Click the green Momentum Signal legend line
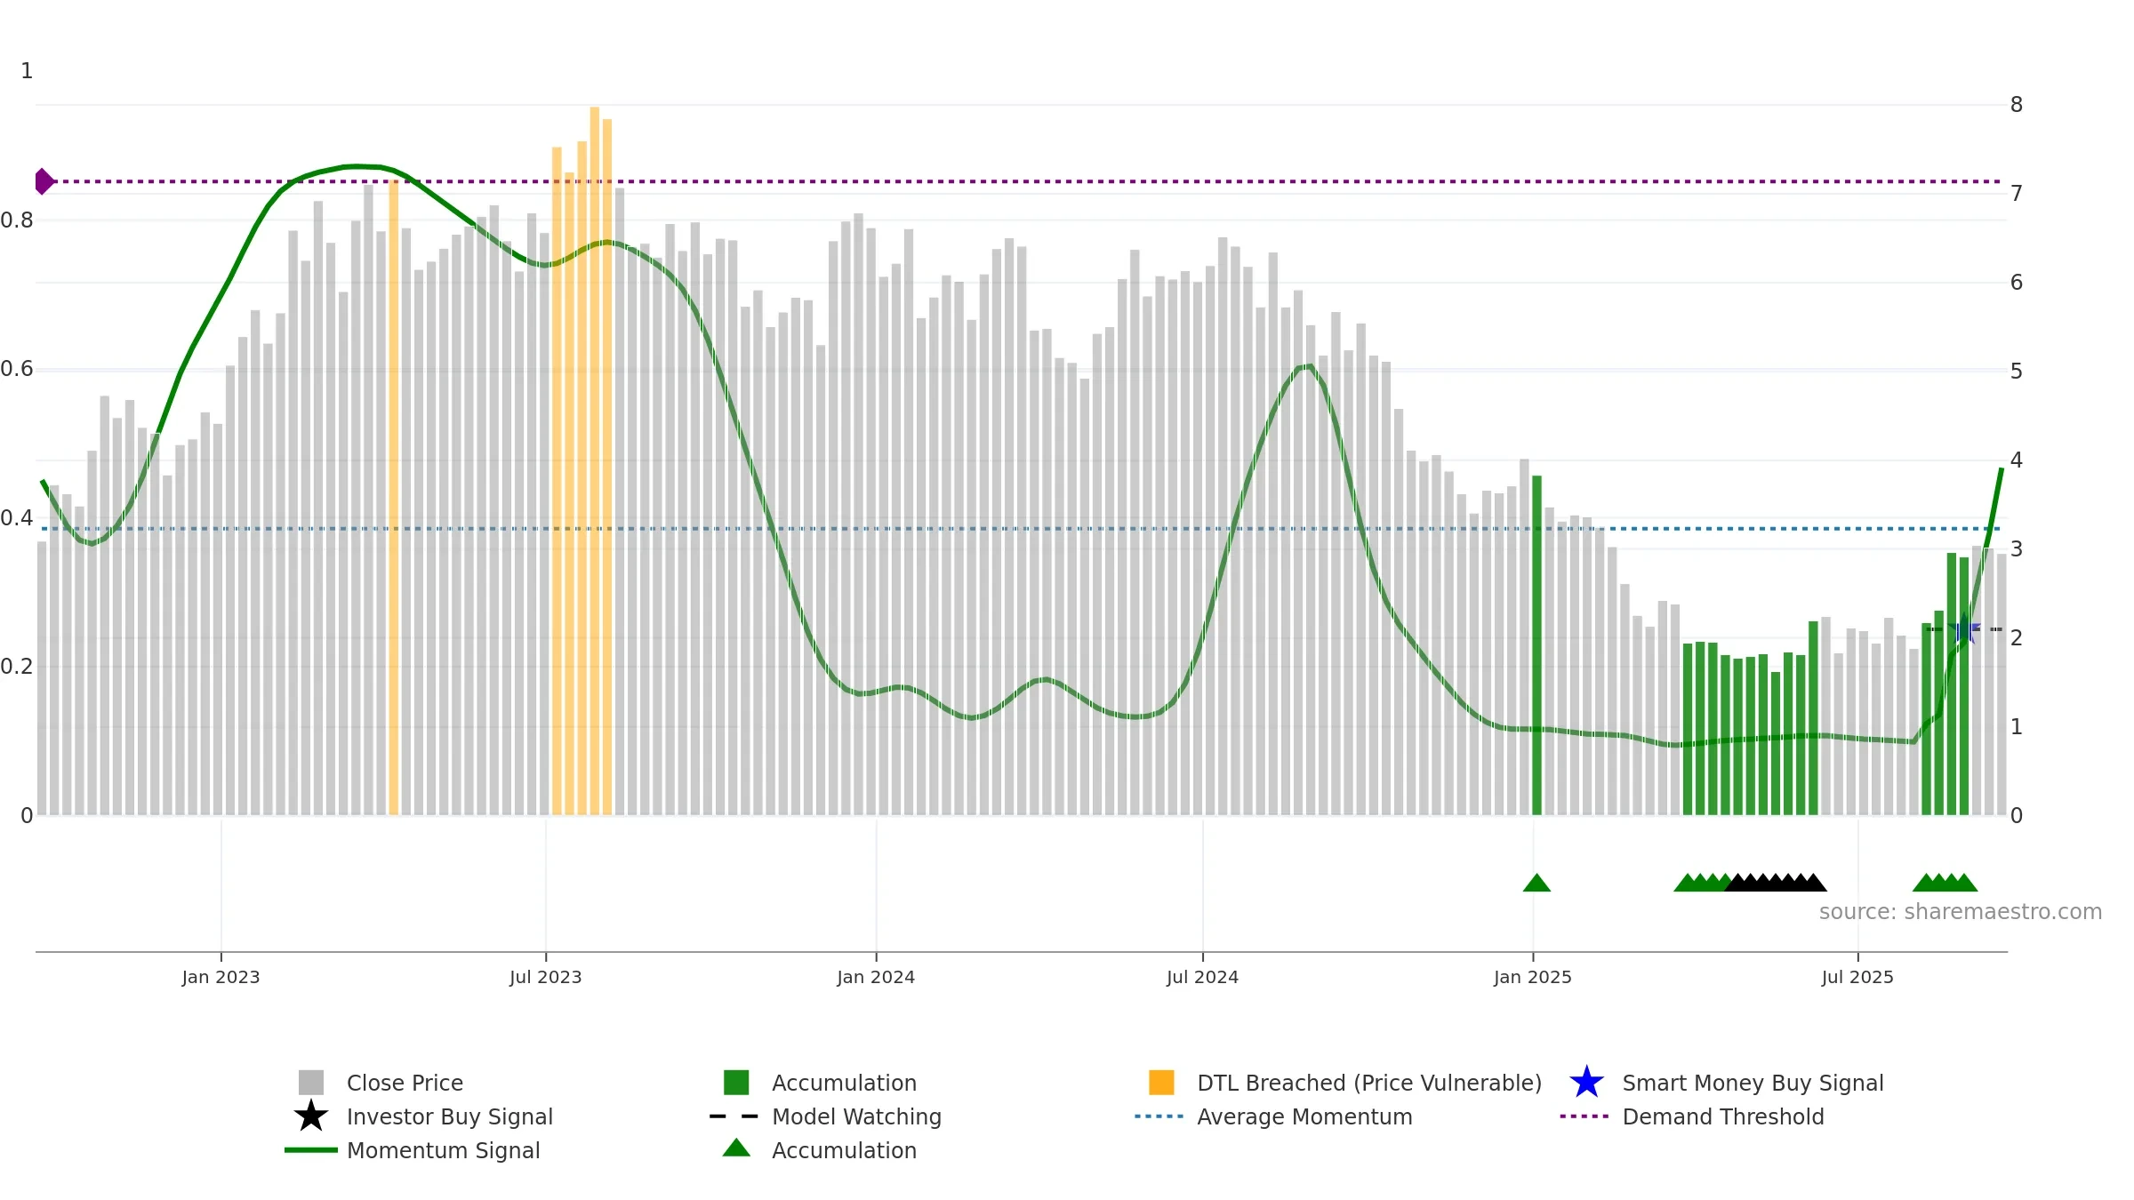2134x1200 pixels. (x=311, y=1150)
